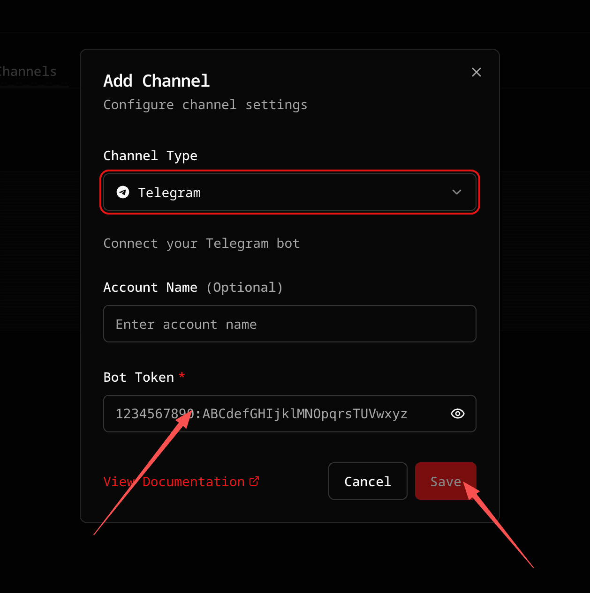This screenshot has width=590, height=593.
Task: Switch to the Channels tab behind dialog
Action: click(29, 72)
